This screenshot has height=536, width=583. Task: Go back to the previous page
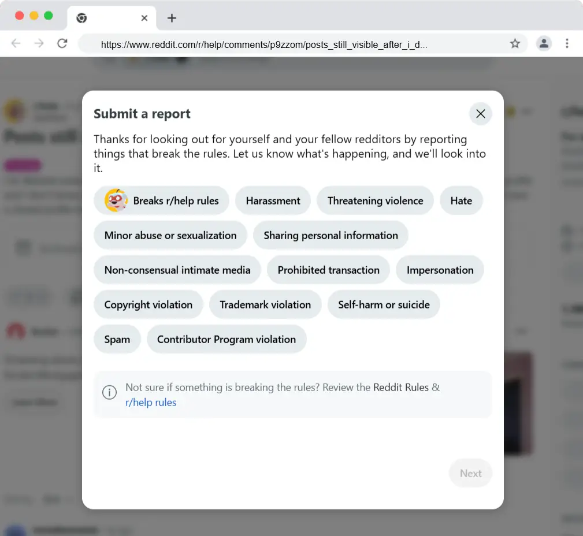pos(16,43)
